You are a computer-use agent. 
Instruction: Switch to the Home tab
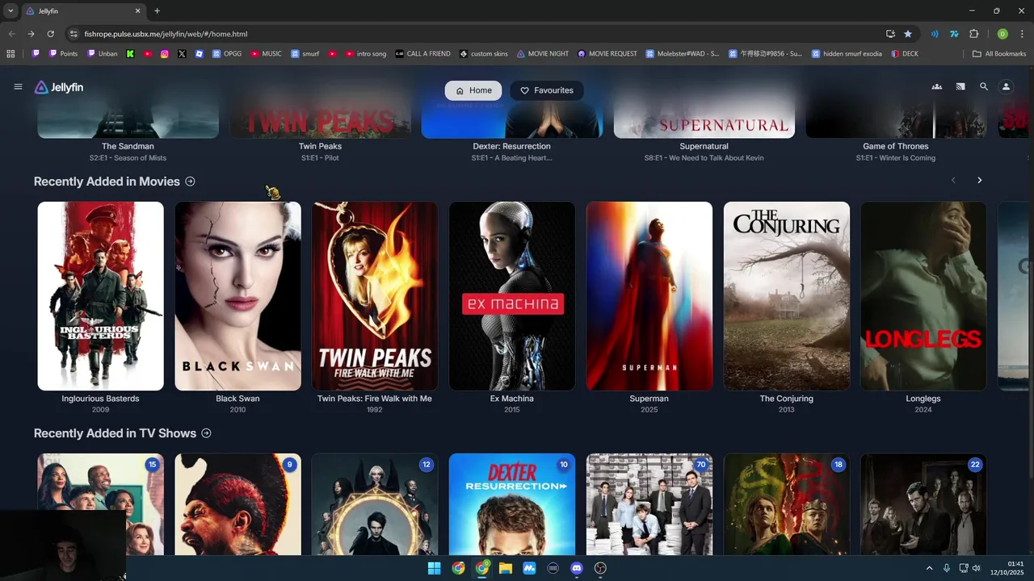(473, 90)
